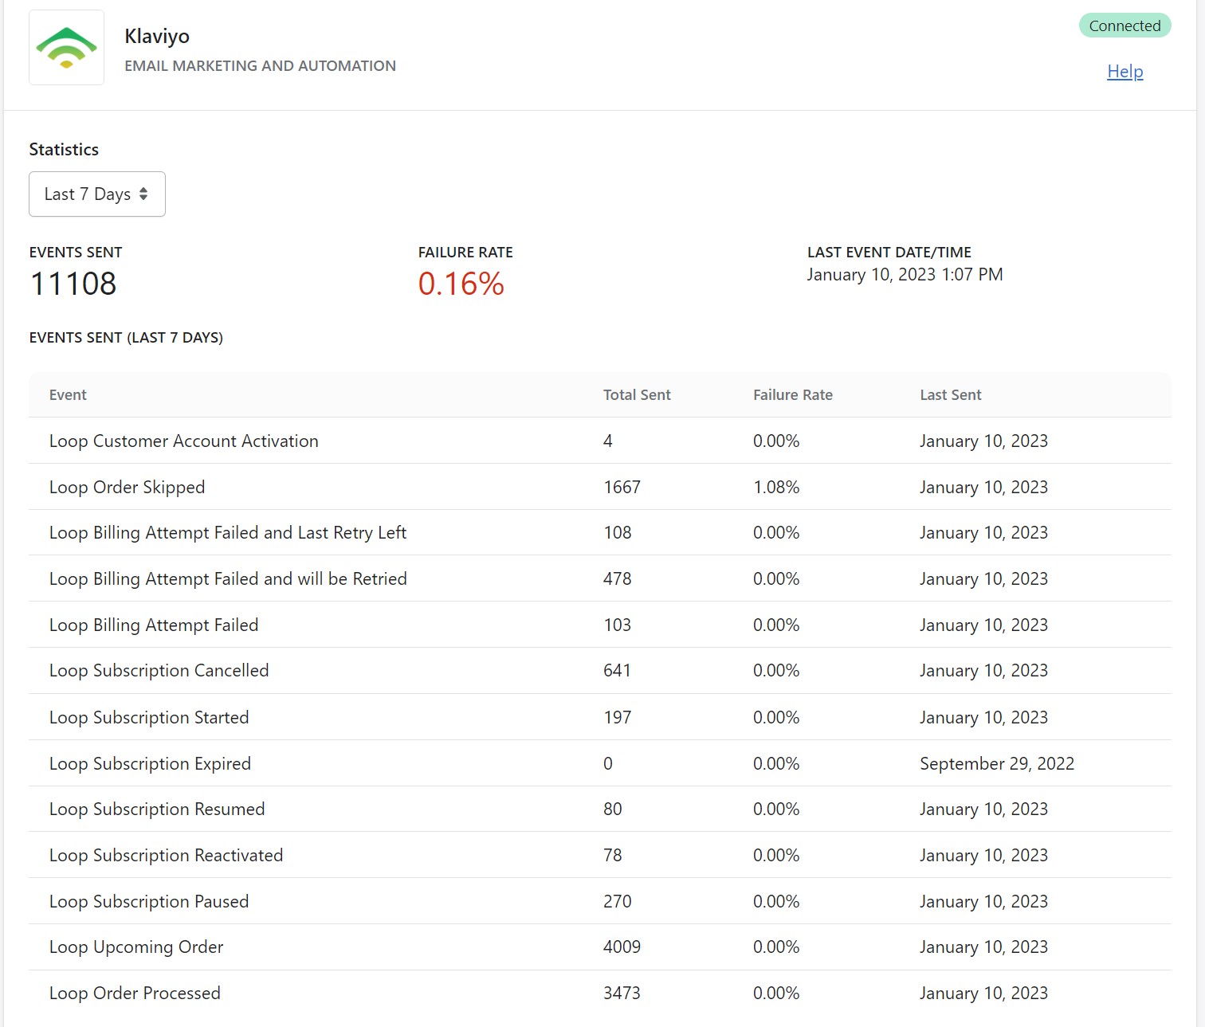This screenshot has height=1027, width=1205.
Task: Click the Total Sent column header
Action: point(636,395)
